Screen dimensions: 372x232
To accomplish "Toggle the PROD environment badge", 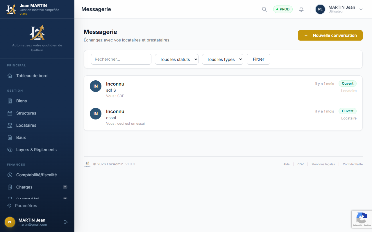I will click(283, 9).
